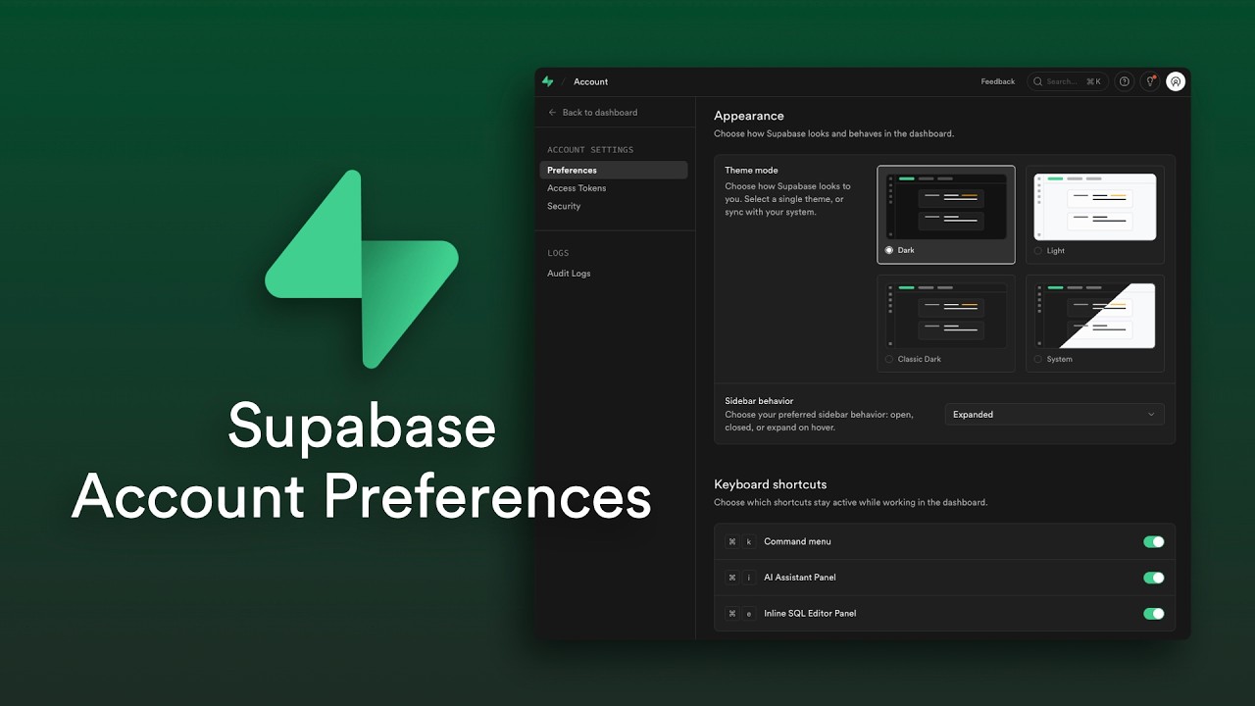Click the Appearance section heading
The image size is (1255, 706).
tap(749, 116)
